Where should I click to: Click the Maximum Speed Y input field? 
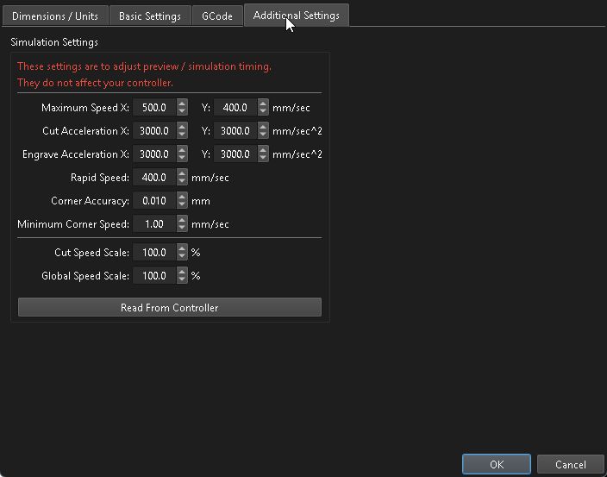coord(235,108)
